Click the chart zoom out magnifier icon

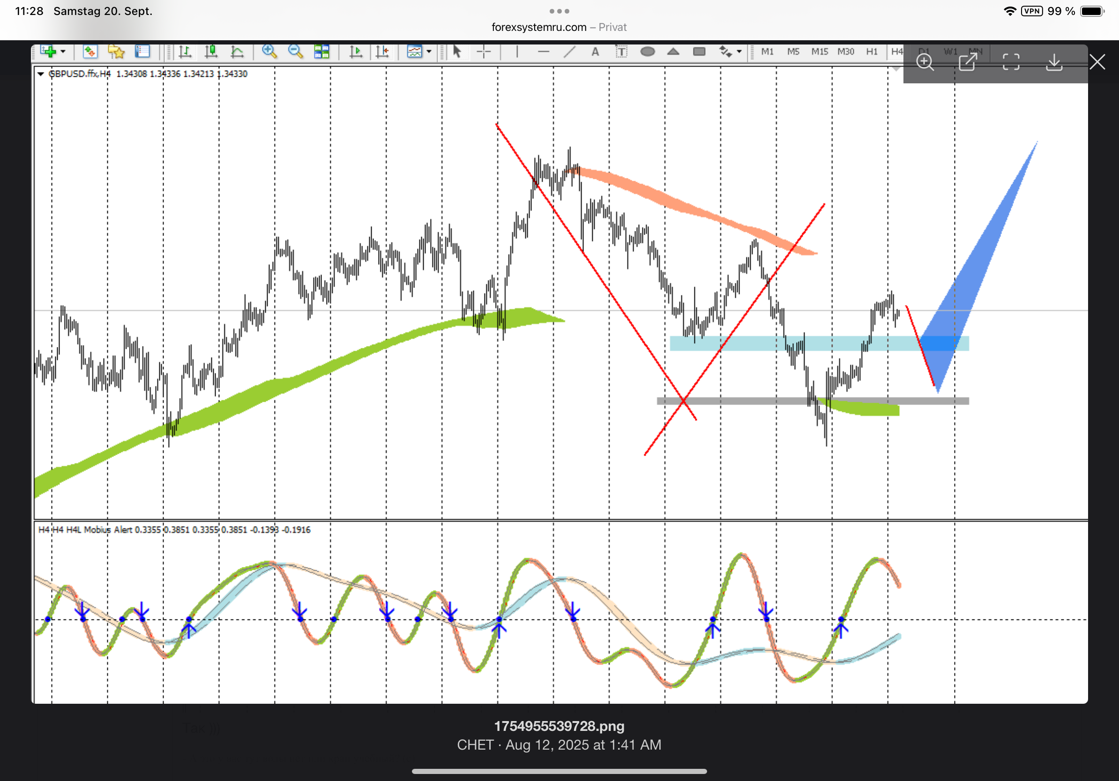coord(295,51)
